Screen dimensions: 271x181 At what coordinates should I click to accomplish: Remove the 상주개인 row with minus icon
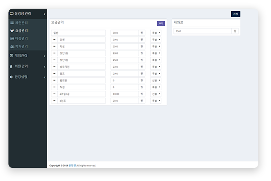click(x=54, y=66)
